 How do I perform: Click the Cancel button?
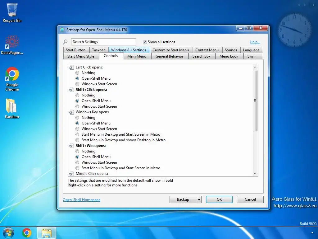250,199
